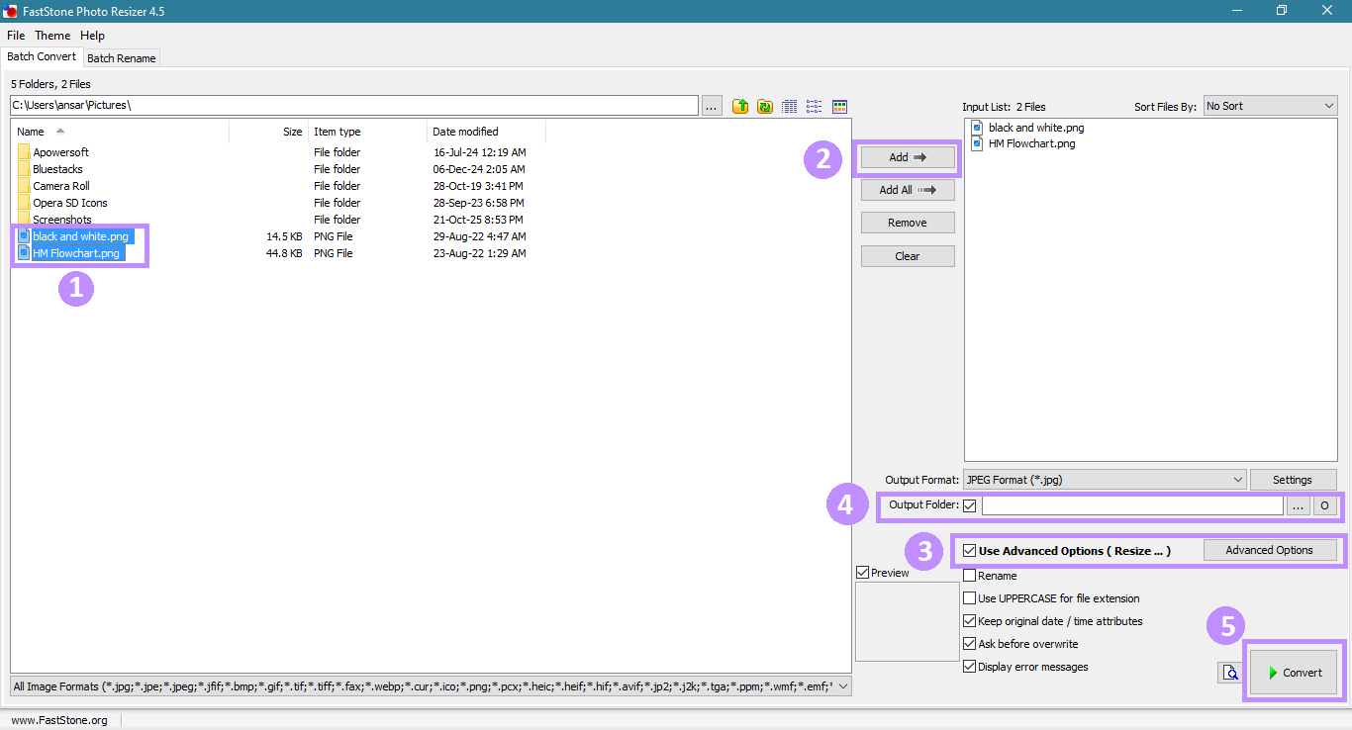
Task: Switch to details list view icon
Action: [790, 106]
